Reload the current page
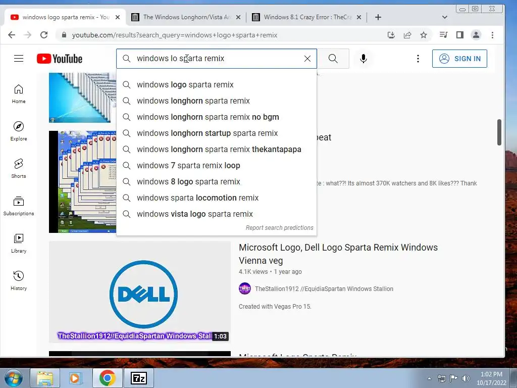This screenshot has height=388, width=517. click(x=44, y=35)
